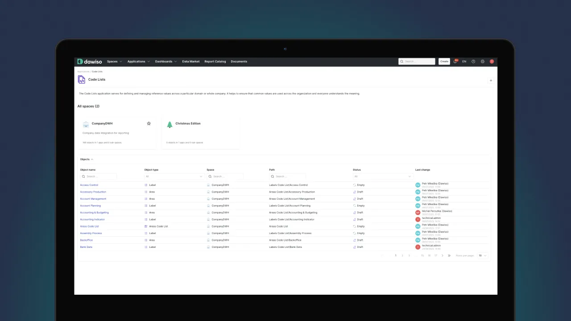Click the Draft icon in Account Management row
Screen dimensions: 571x321
355,199
